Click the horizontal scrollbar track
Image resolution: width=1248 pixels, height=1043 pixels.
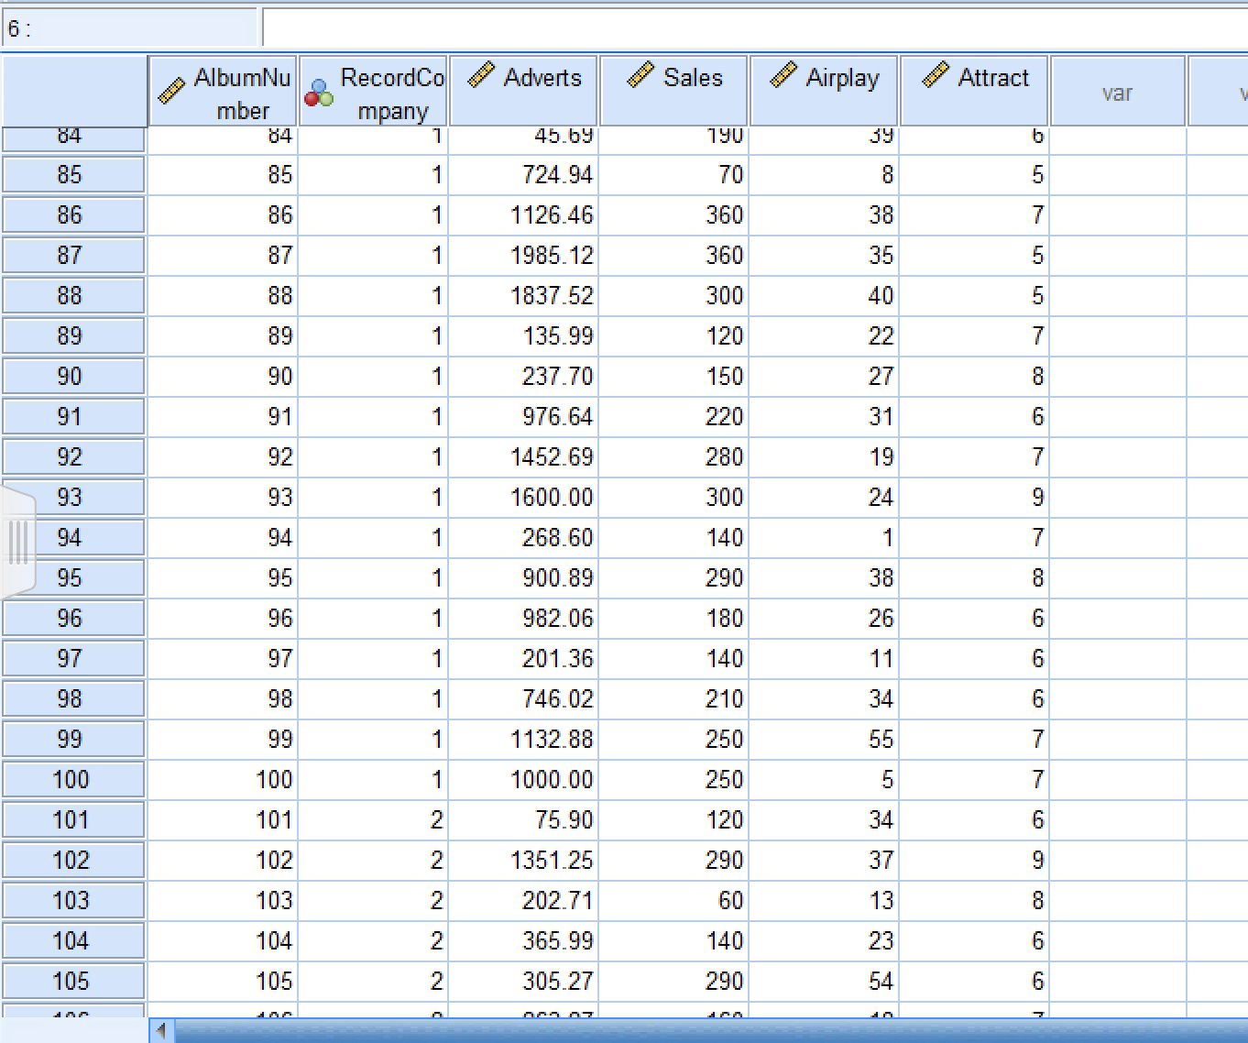click(x=711, y=1030)
